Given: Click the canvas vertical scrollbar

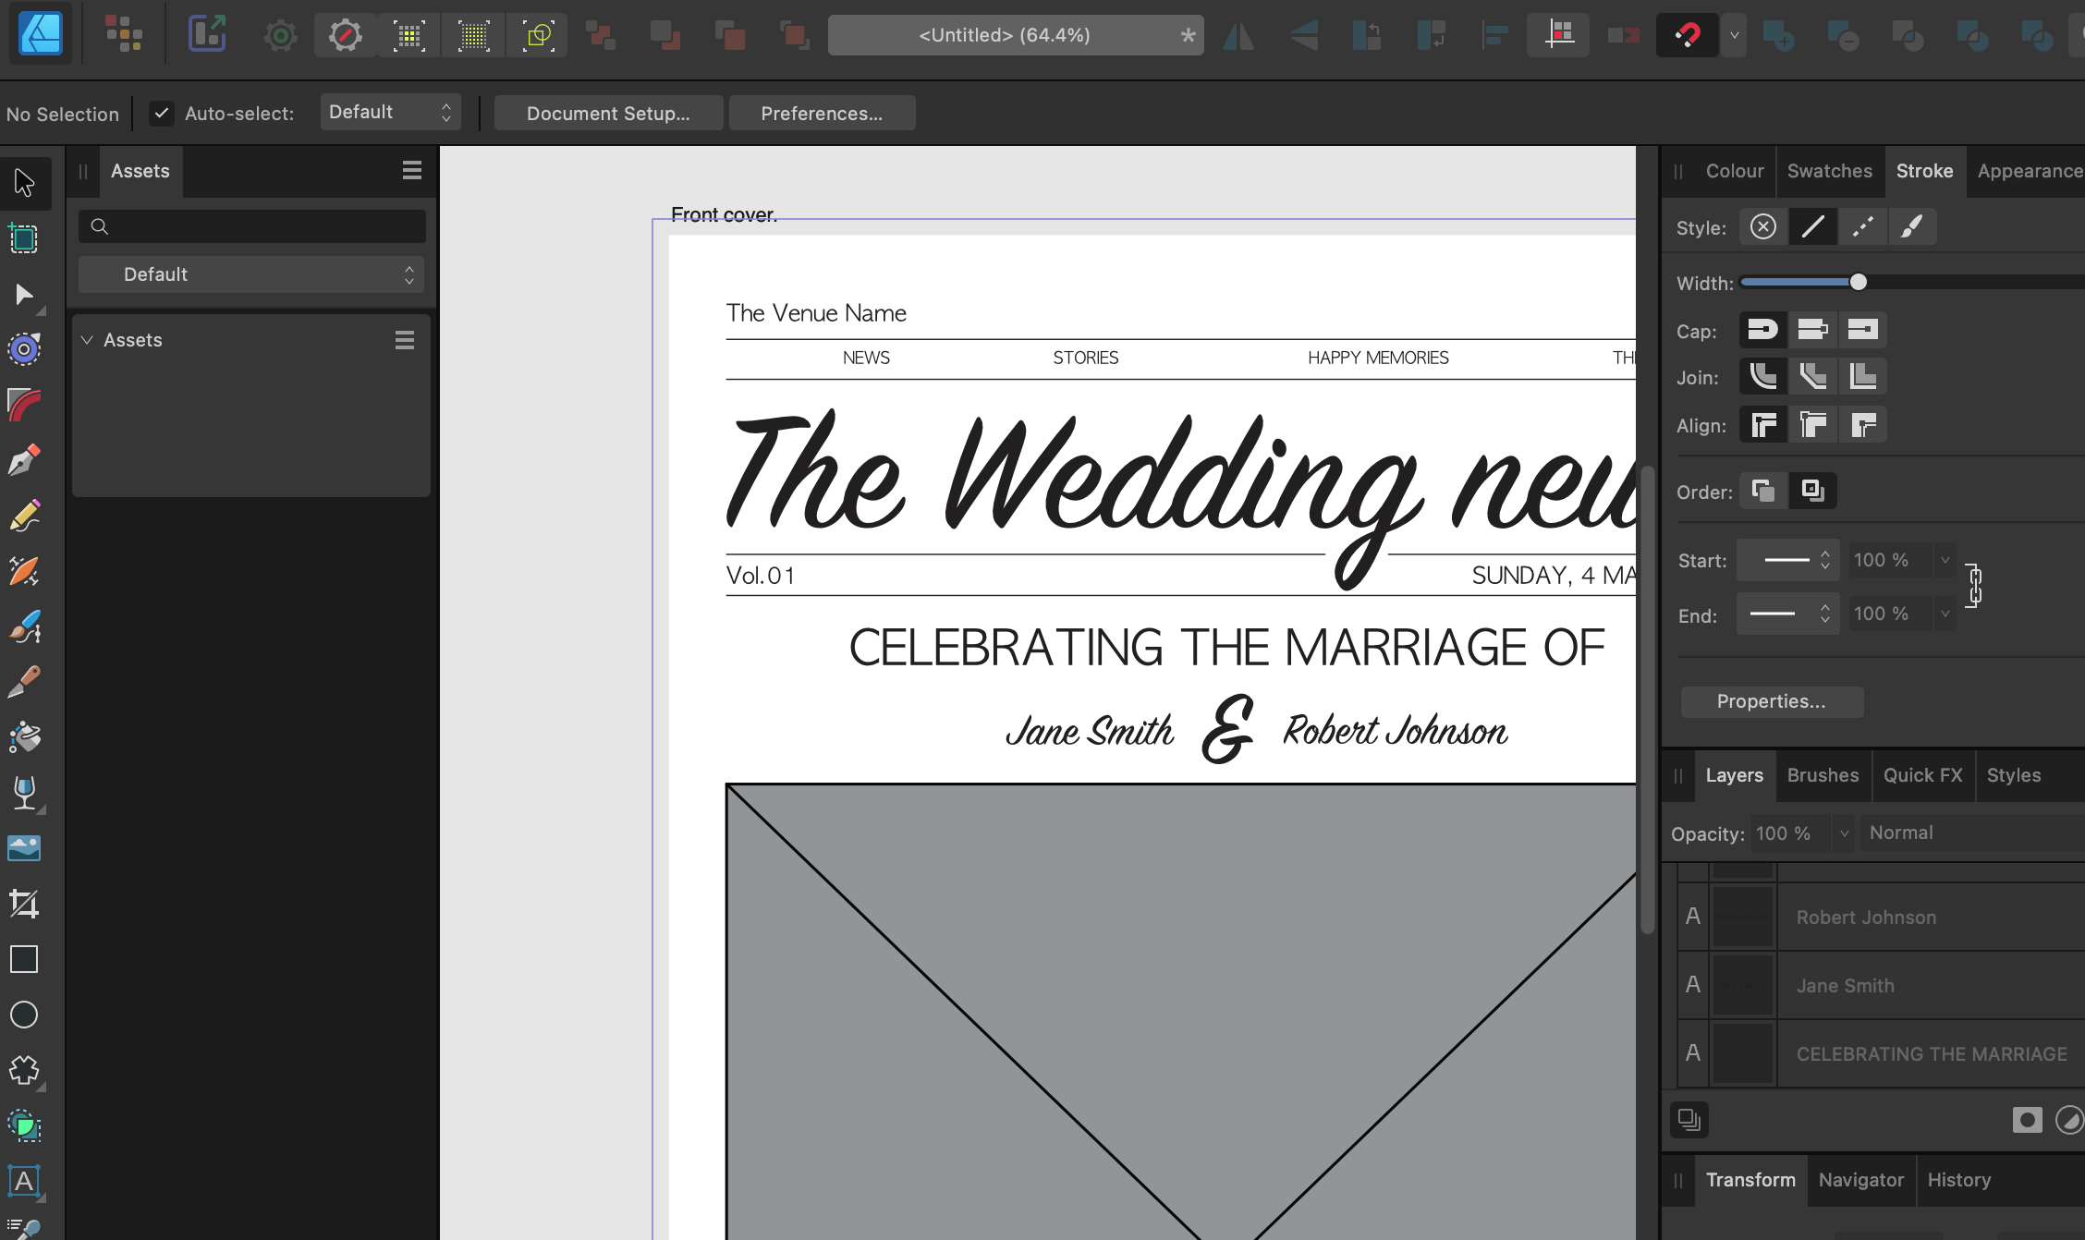Looking at the screenshot, I should tap(1647, 702).
